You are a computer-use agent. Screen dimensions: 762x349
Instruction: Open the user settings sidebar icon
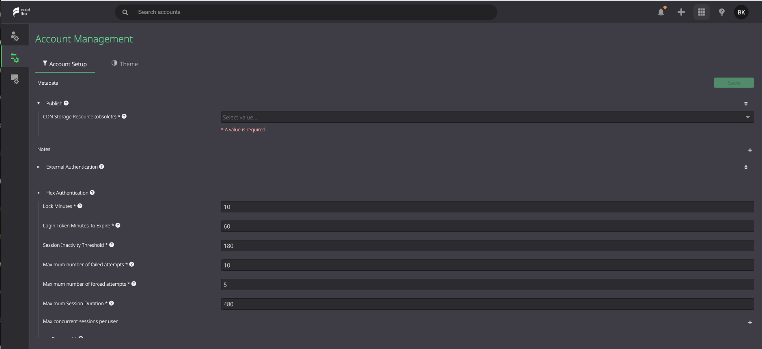[15, 36]
